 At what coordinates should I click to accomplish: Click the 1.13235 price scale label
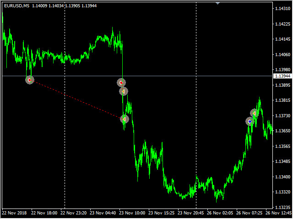pyautogui.click(x=283, y=207)
